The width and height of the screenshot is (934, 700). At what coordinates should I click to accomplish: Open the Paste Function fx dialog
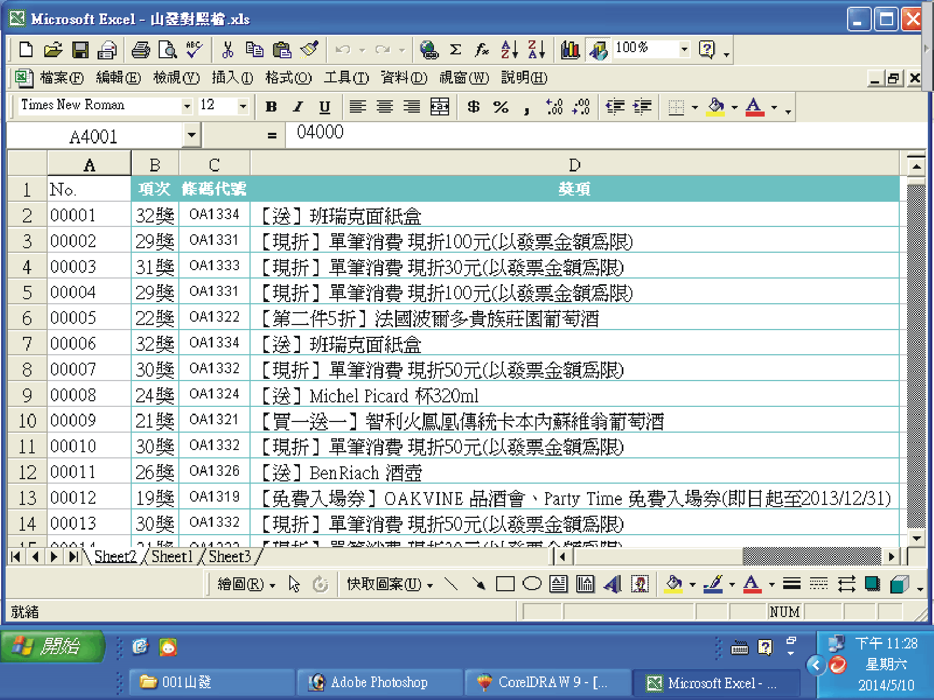(482, 50)
